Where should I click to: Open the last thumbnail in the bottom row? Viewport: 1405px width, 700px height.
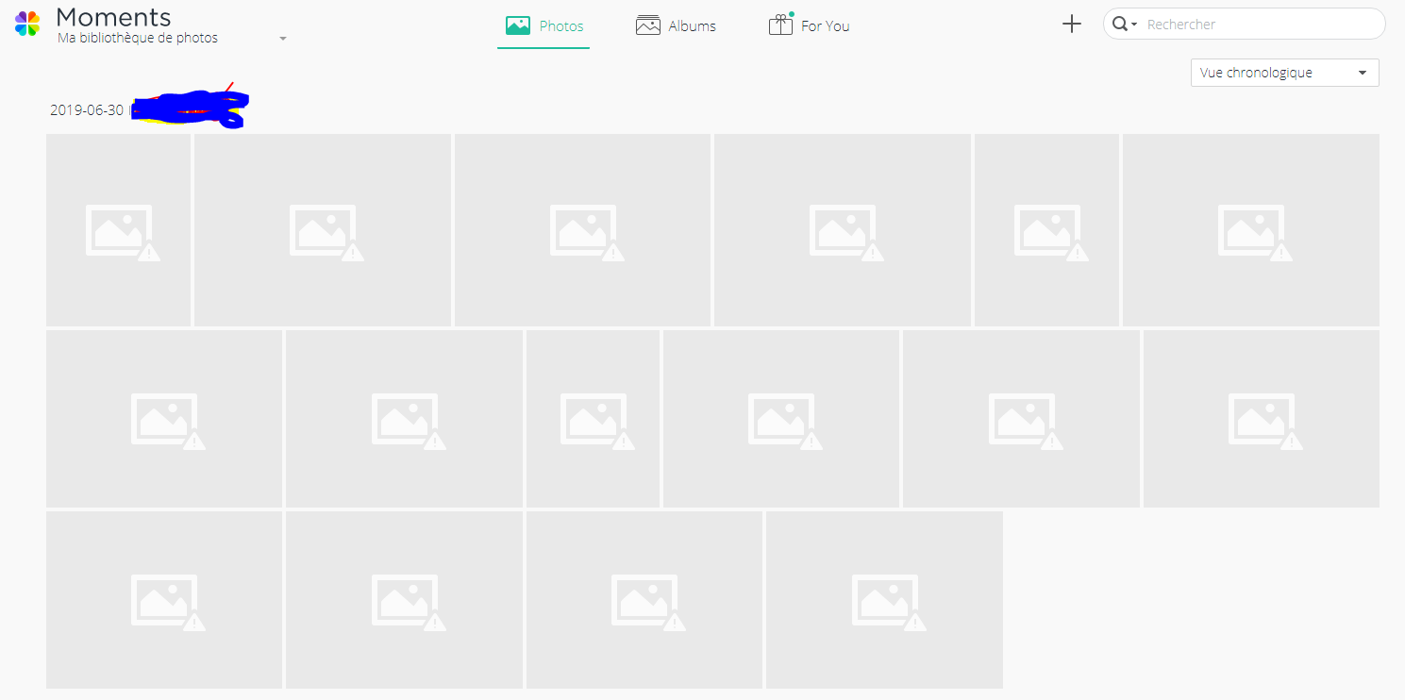(x=884, y=600)
